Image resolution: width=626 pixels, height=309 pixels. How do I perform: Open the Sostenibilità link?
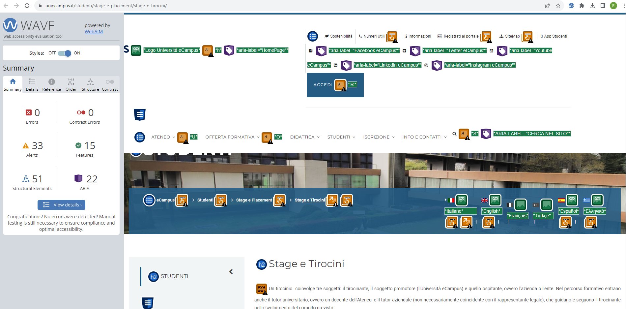click(338, 36)
